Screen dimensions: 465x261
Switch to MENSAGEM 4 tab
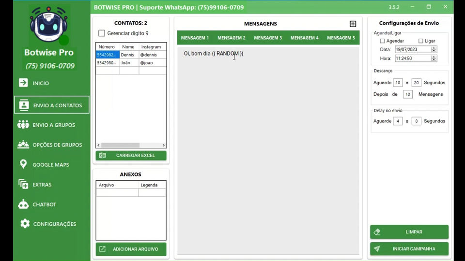click(304, 38)
